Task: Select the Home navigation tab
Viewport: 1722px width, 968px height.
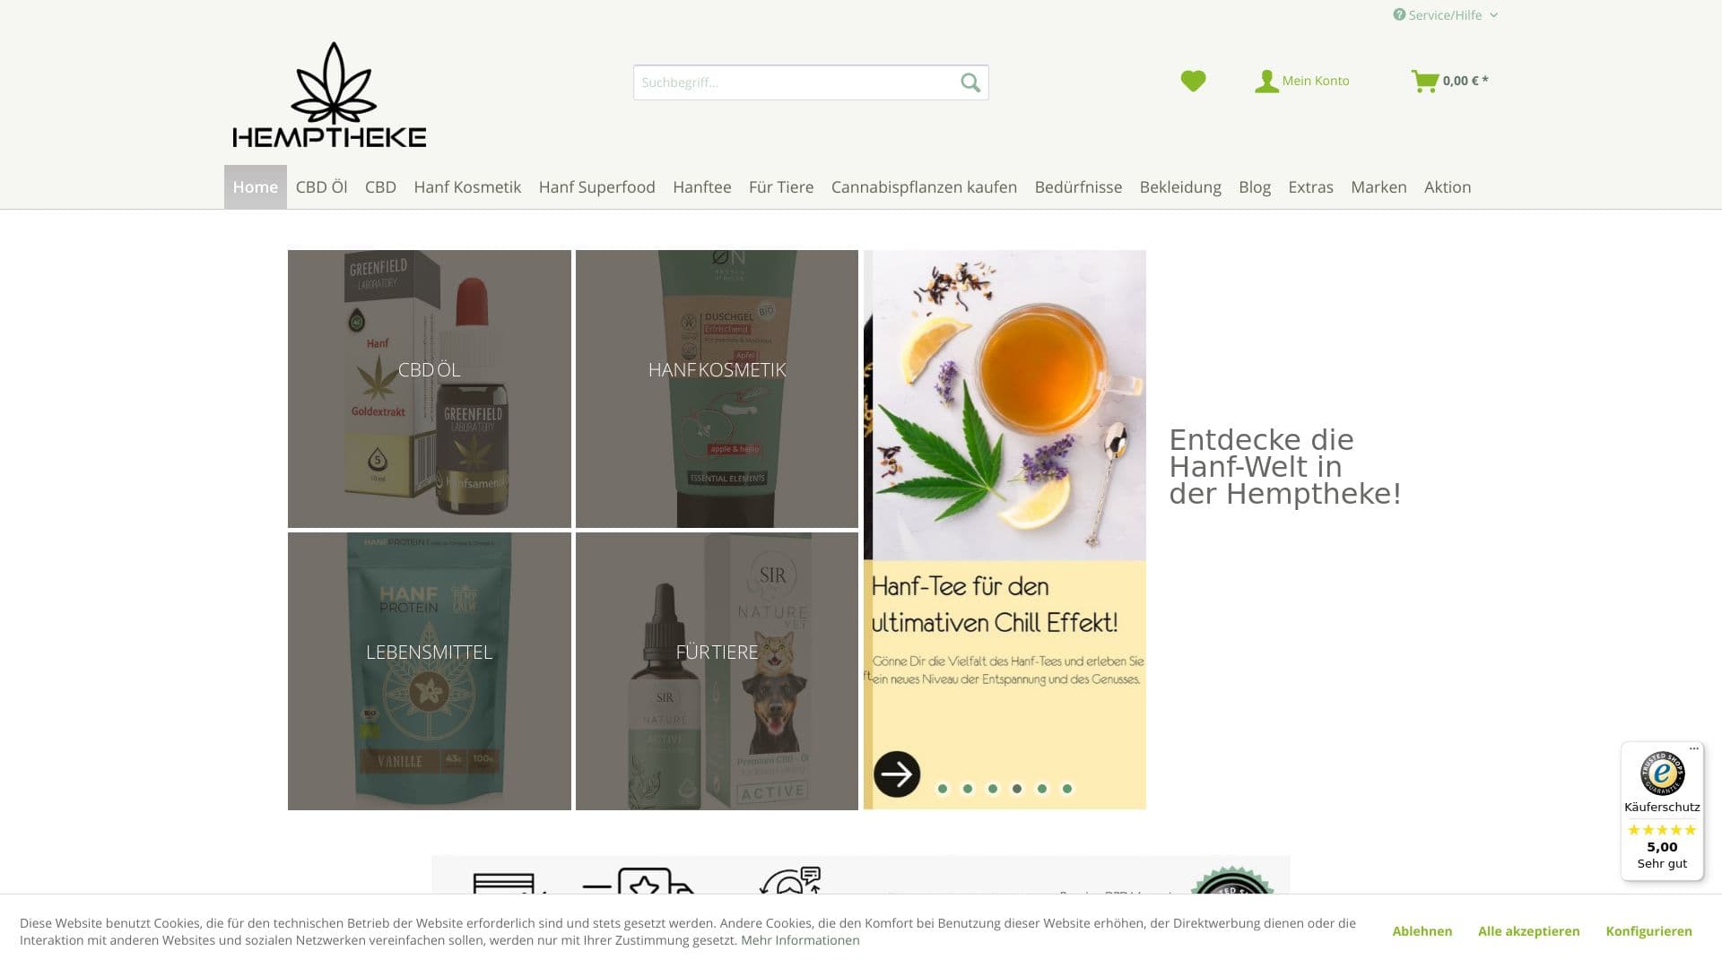Action: 255,186
